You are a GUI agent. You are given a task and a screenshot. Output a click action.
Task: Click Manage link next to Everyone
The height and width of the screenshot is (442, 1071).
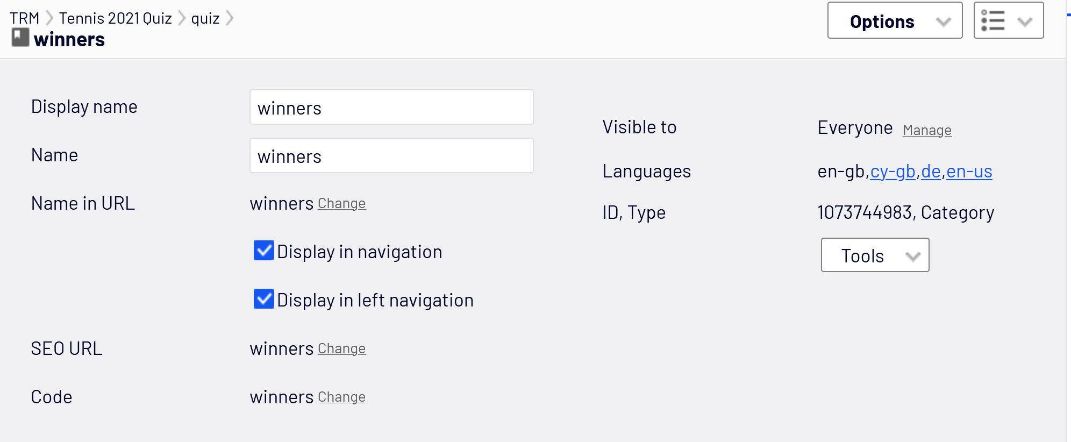click(x=927, y=131)
